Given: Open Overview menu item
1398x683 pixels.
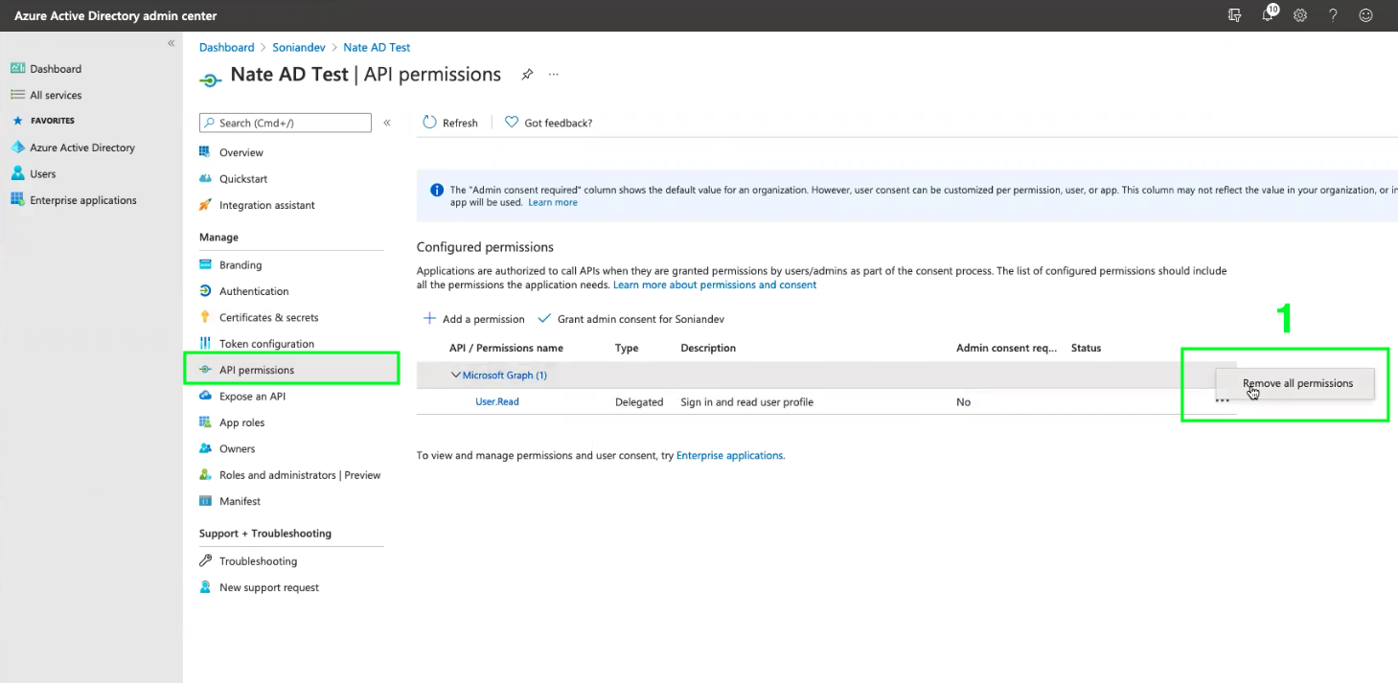Looking at the screenshot, I should 241,152.
